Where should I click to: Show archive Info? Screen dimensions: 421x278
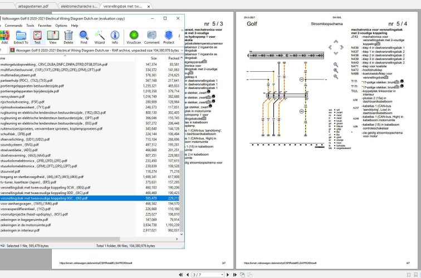[x=115, y=37]
